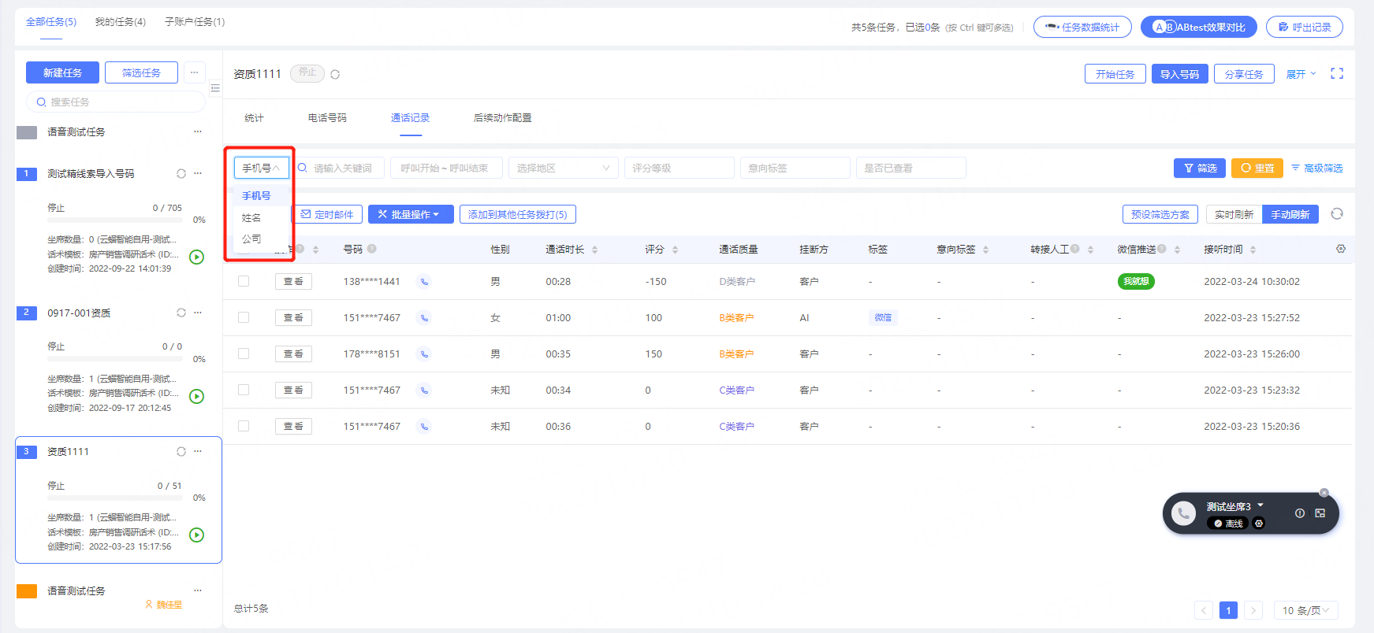This screenshot has height=633, width=1374.
Task: Click the more options button beside 筛选任务
Action: 194,72
